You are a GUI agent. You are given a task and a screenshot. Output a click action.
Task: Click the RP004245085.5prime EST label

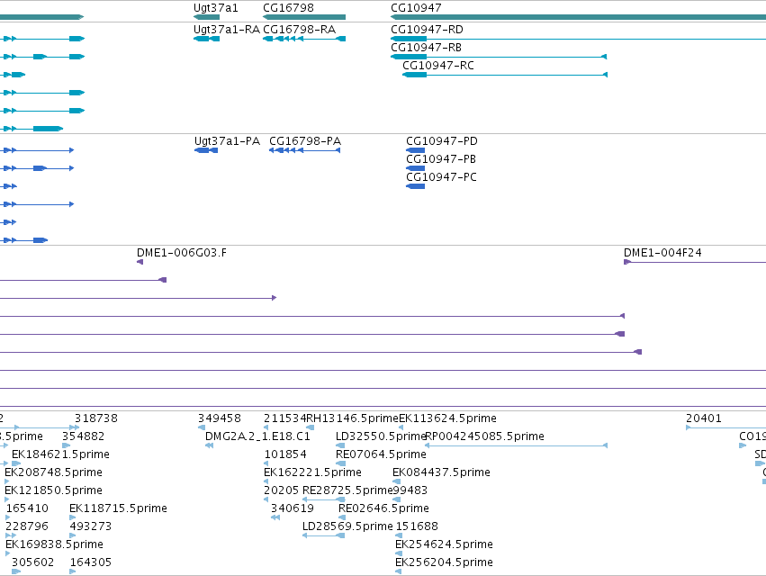(484, 436)
